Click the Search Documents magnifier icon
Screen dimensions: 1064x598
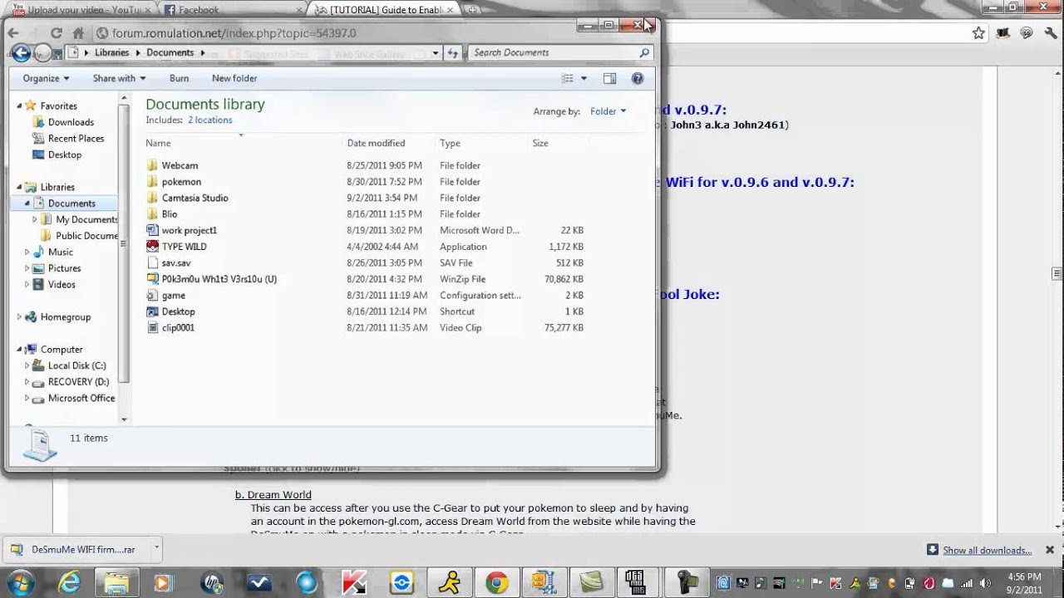click(644, 52)
